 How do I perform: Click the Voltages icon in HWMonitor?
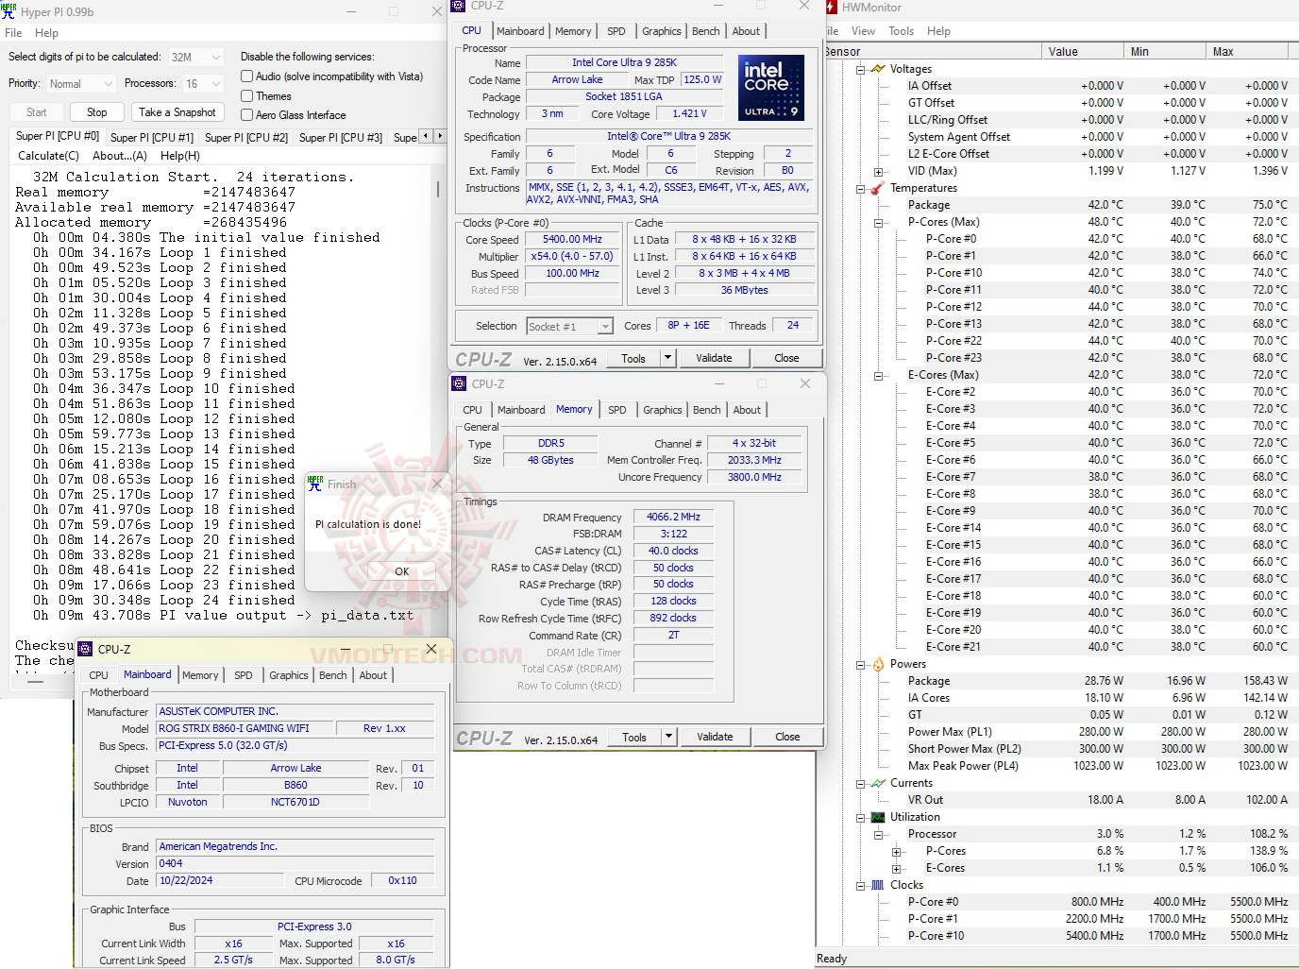(878, 69)
